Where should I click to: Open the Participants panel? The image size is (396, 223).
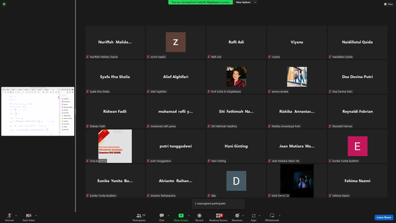(x=139, y=217)
